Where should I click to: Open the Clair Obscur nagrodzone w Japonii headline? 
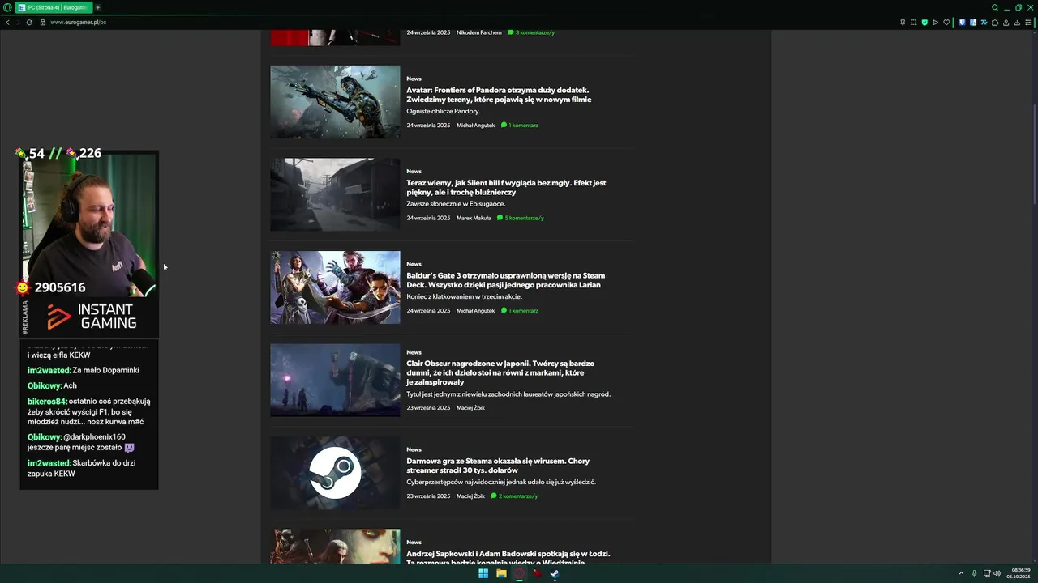click(500, 372)
